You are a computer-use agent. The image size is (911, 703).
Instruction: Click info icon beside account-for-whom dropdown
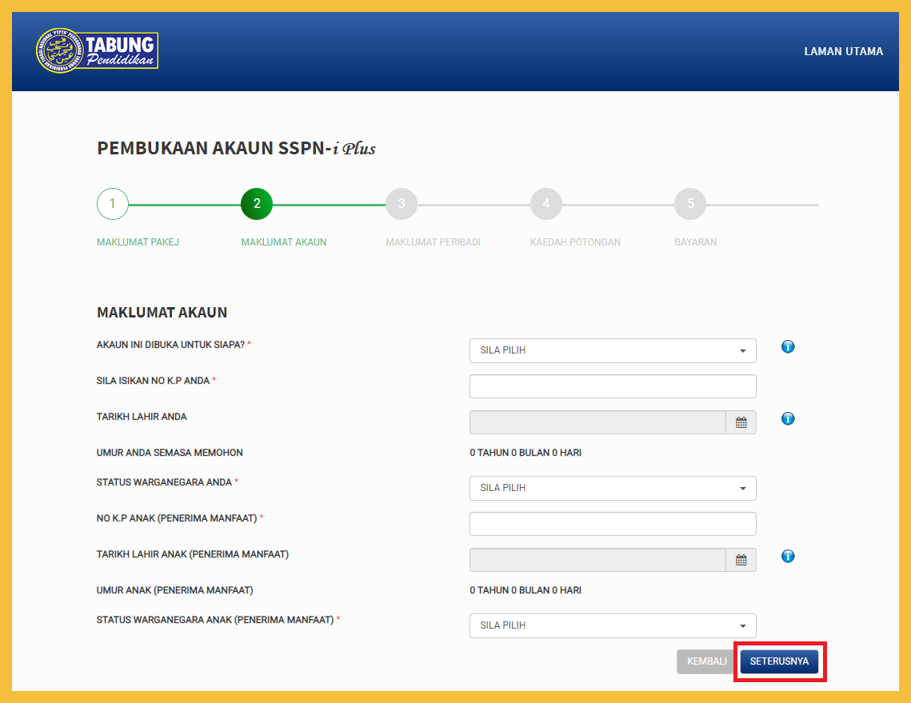[788, 347]
